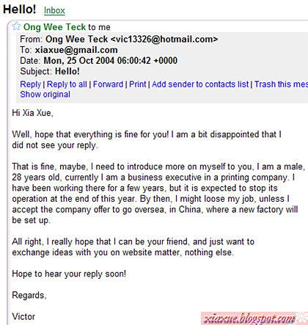Click the 'Hi Xia Xue,' greeting text

pyautogui.click(x=32, y=113)
